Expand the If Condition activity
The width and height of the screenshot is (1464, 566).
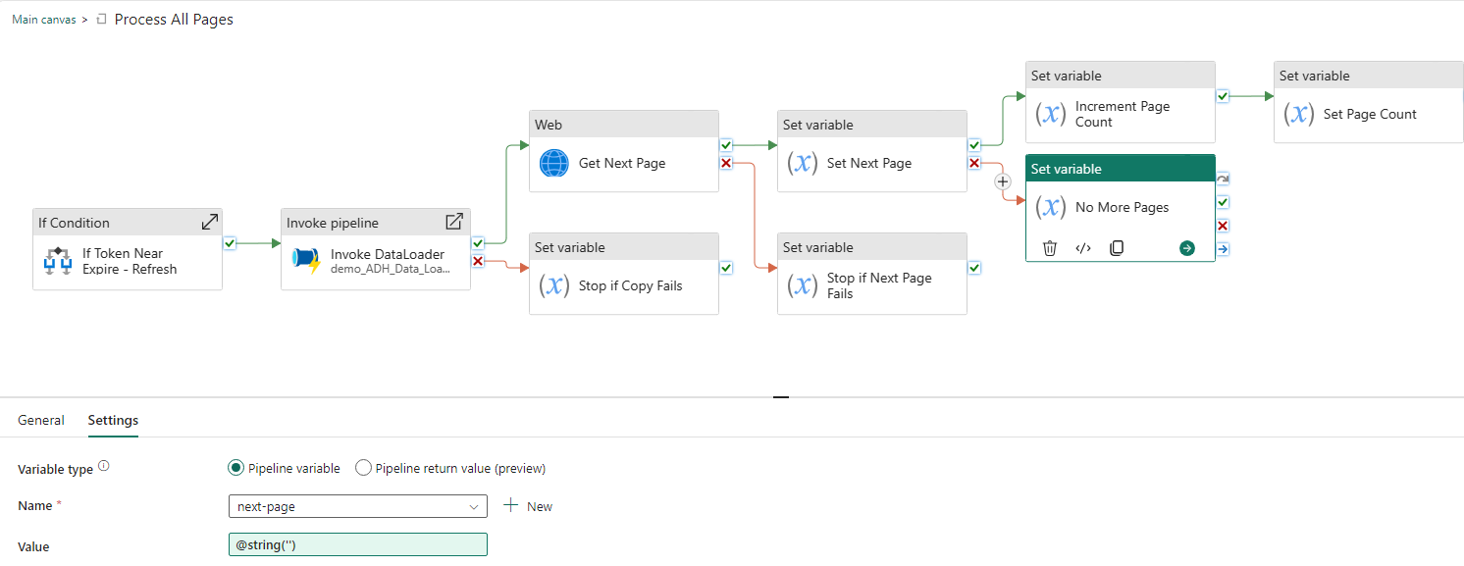point(210,223)
